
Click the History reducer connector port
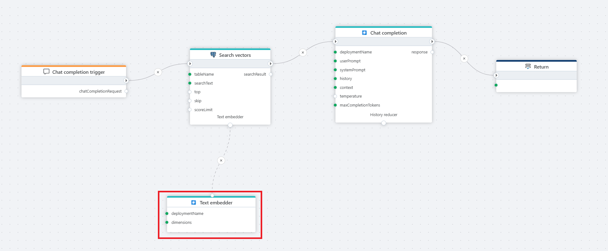tap(384, 123)
